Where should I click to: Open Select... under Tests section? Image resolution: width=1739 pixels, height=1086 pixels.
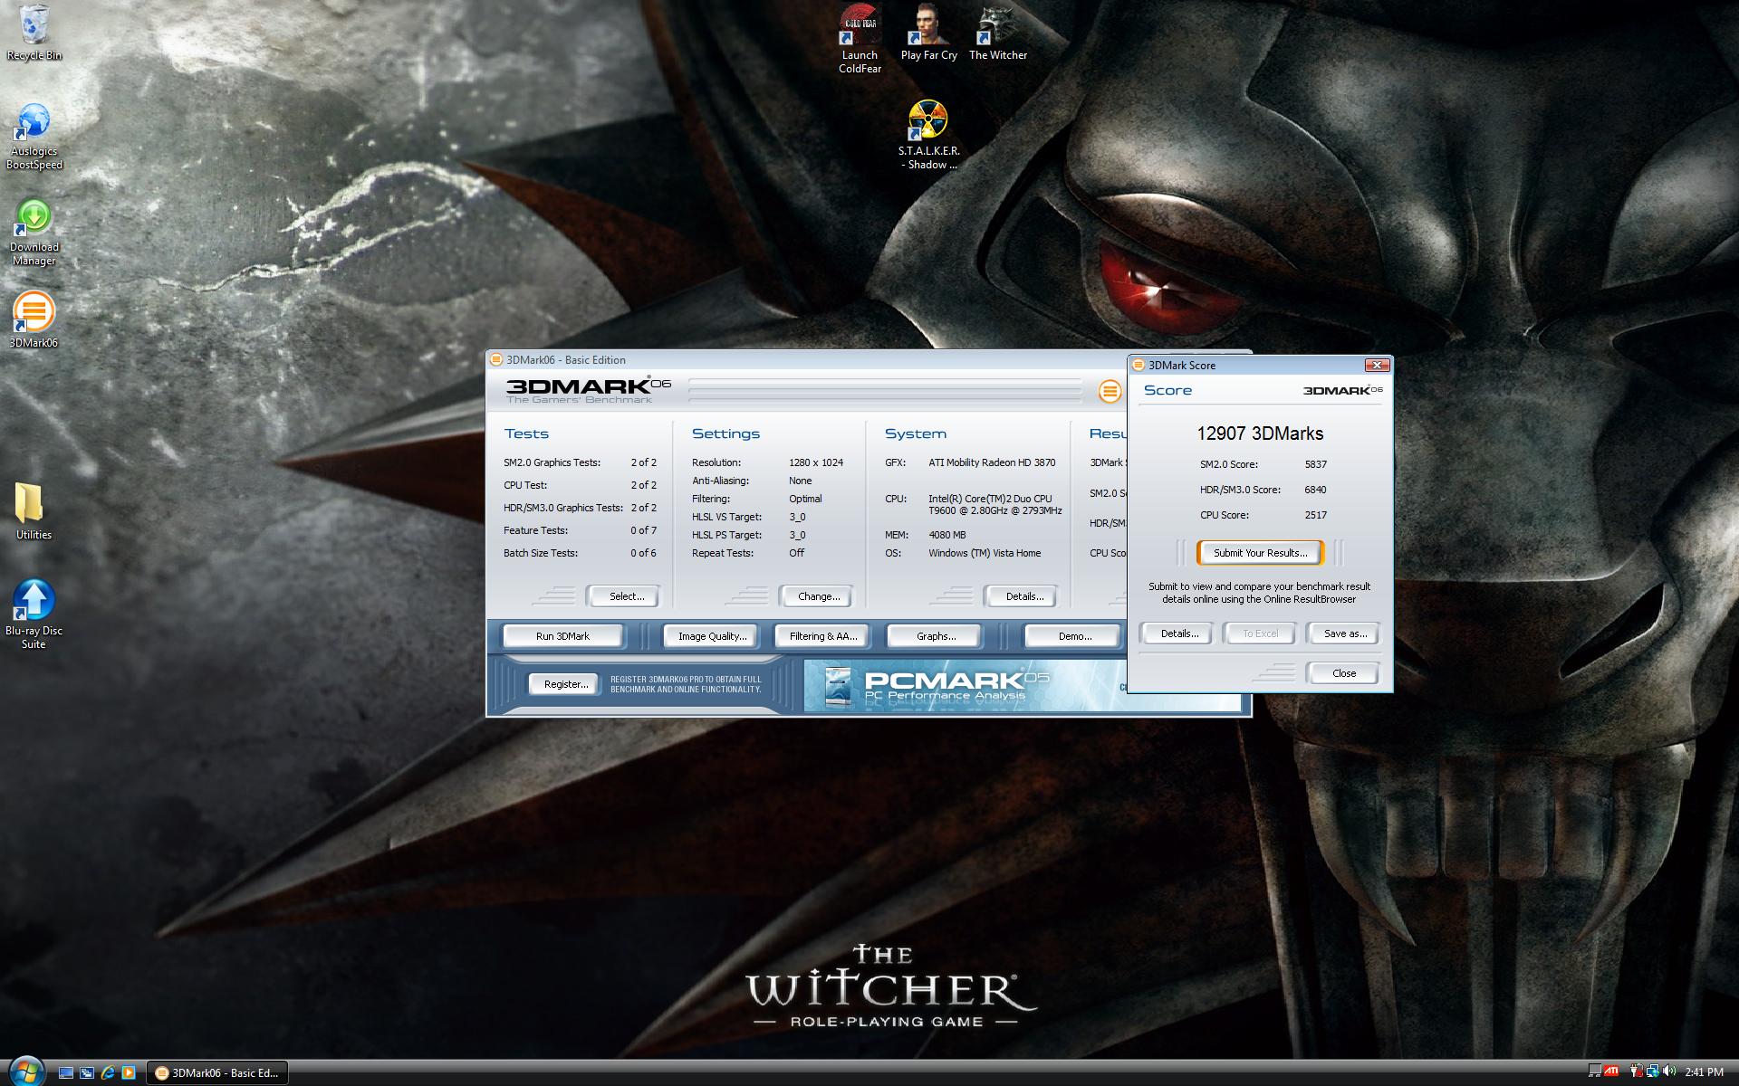(x=626, y=596)
